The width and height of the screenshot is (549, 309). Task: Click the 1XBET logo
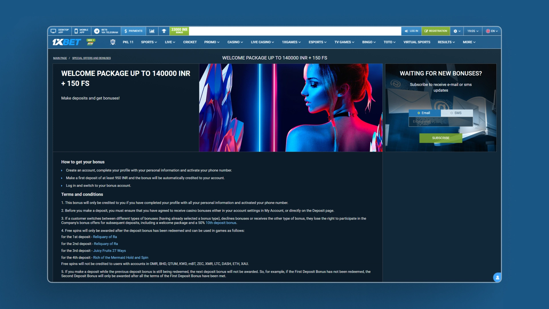[x=67, y=42]
